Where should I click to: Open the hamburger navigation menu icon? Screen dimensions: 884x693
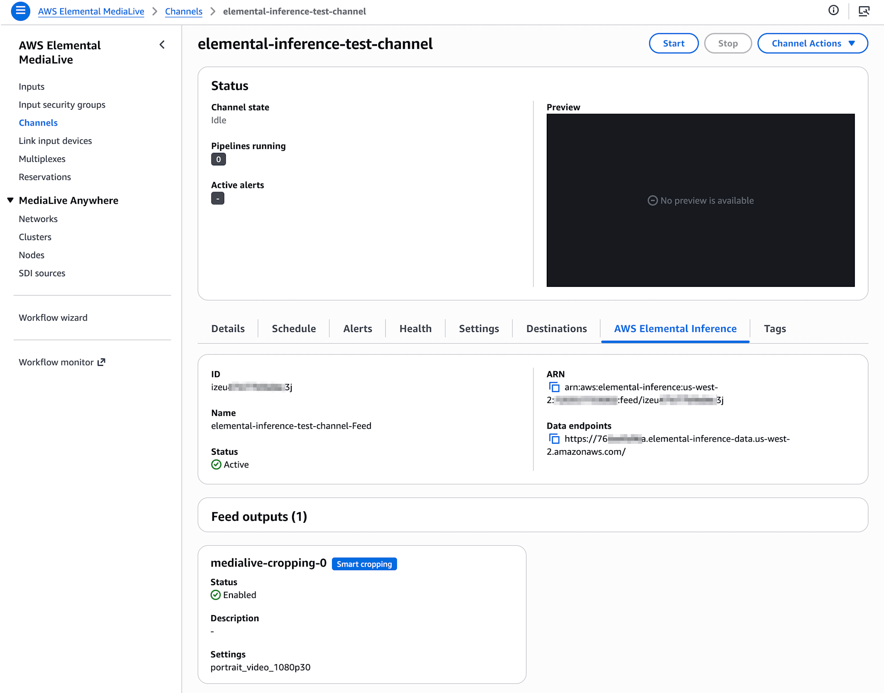click(20, 11)
